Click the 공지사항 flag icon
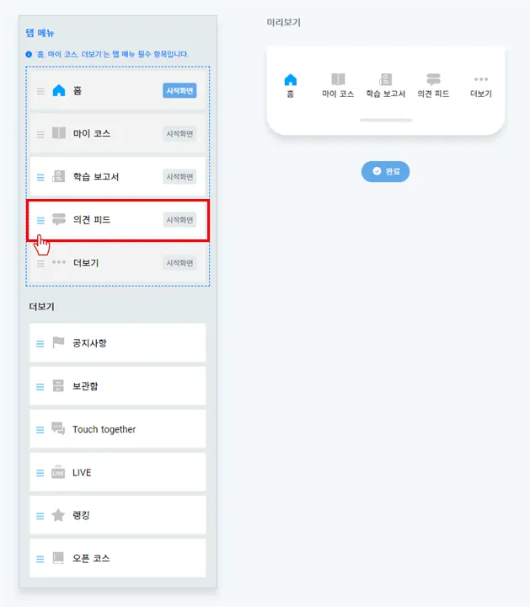This screenshot has height=607, width=530. (x=58, y=342)
